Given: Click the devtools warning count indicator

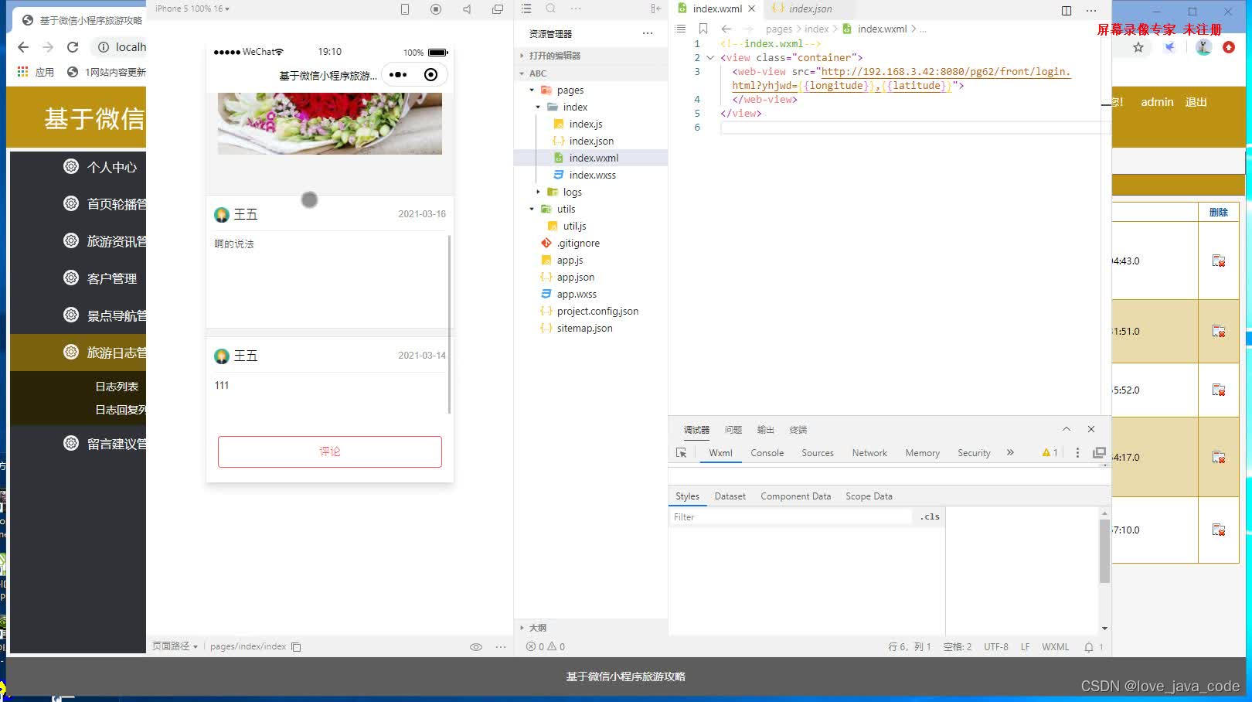Looking at the screenshot, I should pyautogui.click(x=1050, y=453).
